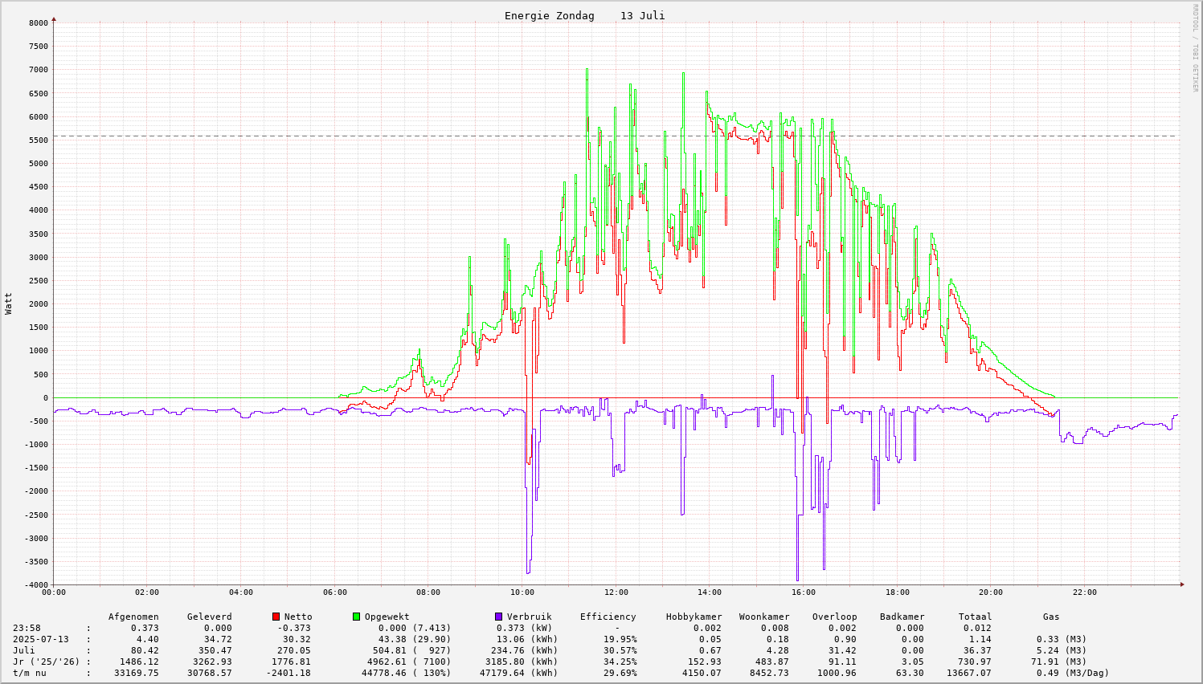Click the Hobbykamer column header

pos(694,617)
